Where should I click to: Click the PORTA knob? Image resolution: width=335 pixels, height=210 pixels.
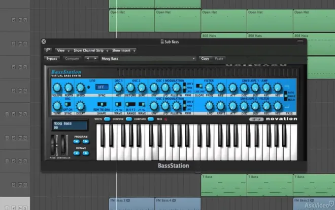pyautogui.click(x=69, y=88)
